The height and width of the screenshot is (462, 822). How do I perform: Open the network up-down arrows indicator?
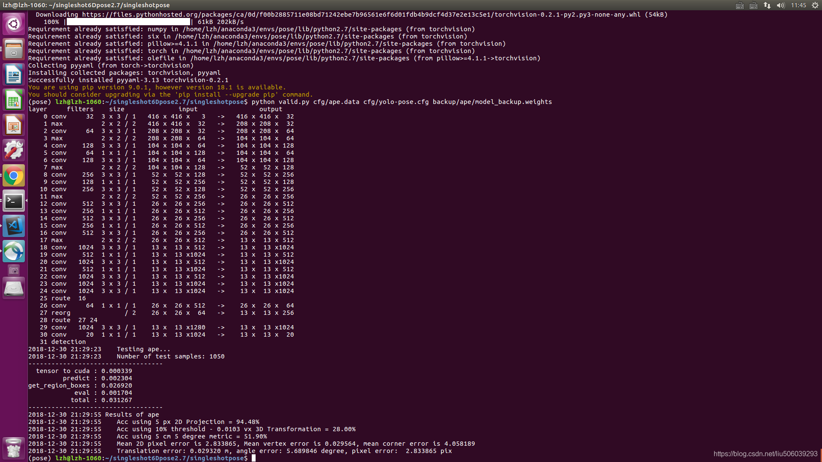[x=767, y=5]
